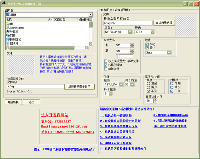Viewport: 200px width, 159px height.
Task: Select 对比度 增加 radio button
Action: point(172,83)
